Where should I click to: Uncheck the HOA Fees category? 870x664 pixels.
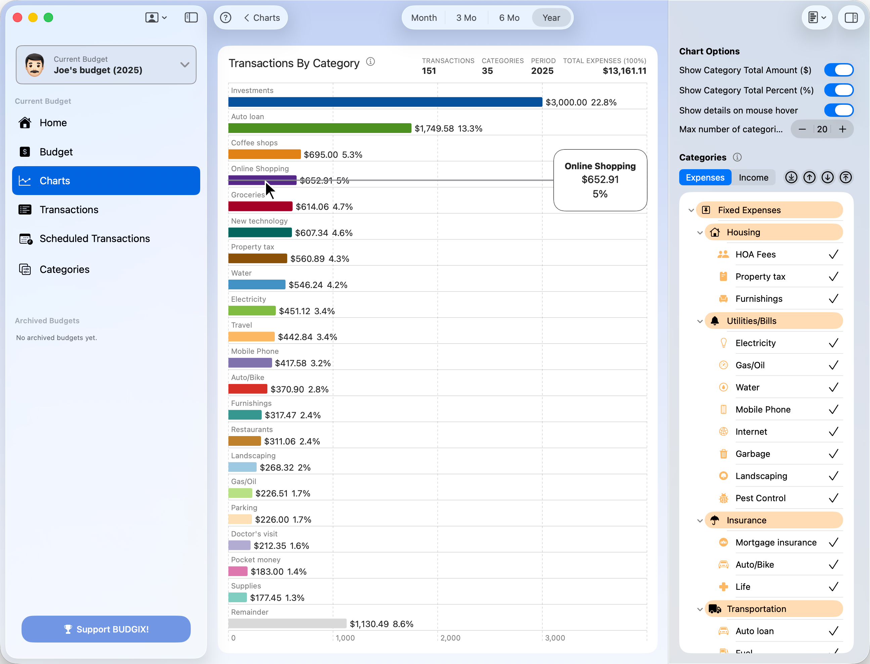[833, 254]
